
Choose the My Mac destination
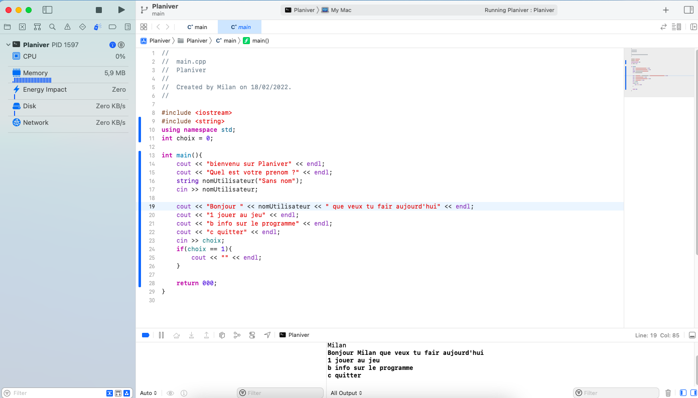pyautogui.click(x=337, y=10)
